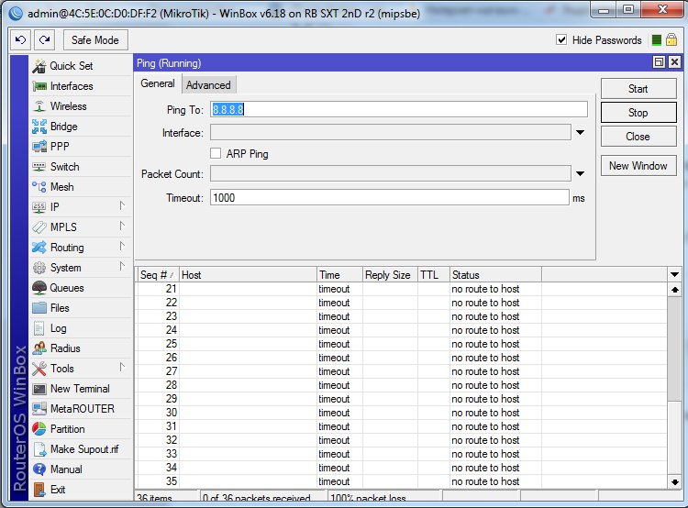Click the ping results scrollbar up arrow
Screen dimensions: 688x508
(x=674, y=290)
